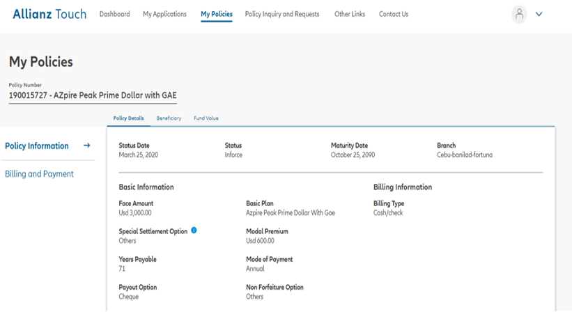572x312 pixels.
Task: Go to Dashboard in the navigation bar
Action: [114, 14]
